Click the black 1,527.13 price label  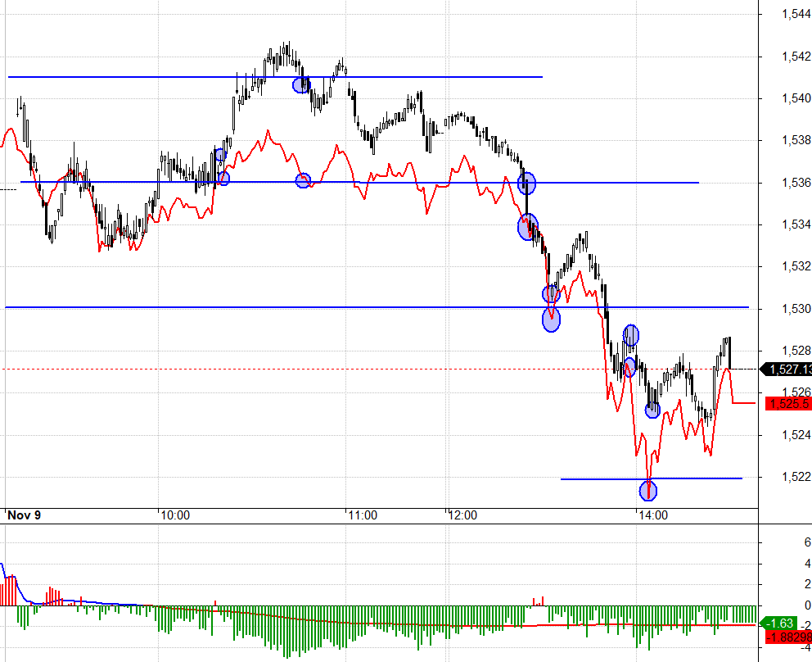[786, 370]
